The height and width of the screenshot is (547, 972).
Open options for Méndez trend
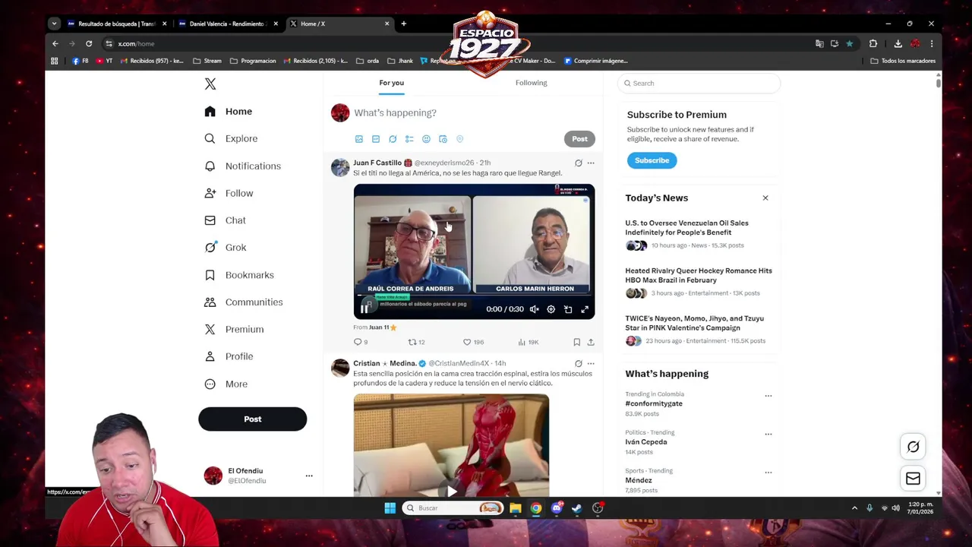768,472
